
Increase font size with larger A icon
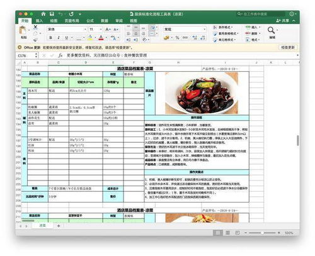tap(108, 30)
